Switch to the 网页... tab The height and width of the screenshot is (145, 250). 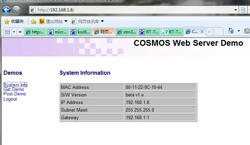tap(104, 32)
